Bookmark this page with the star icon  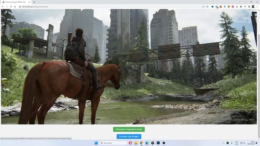coord(208,6)
